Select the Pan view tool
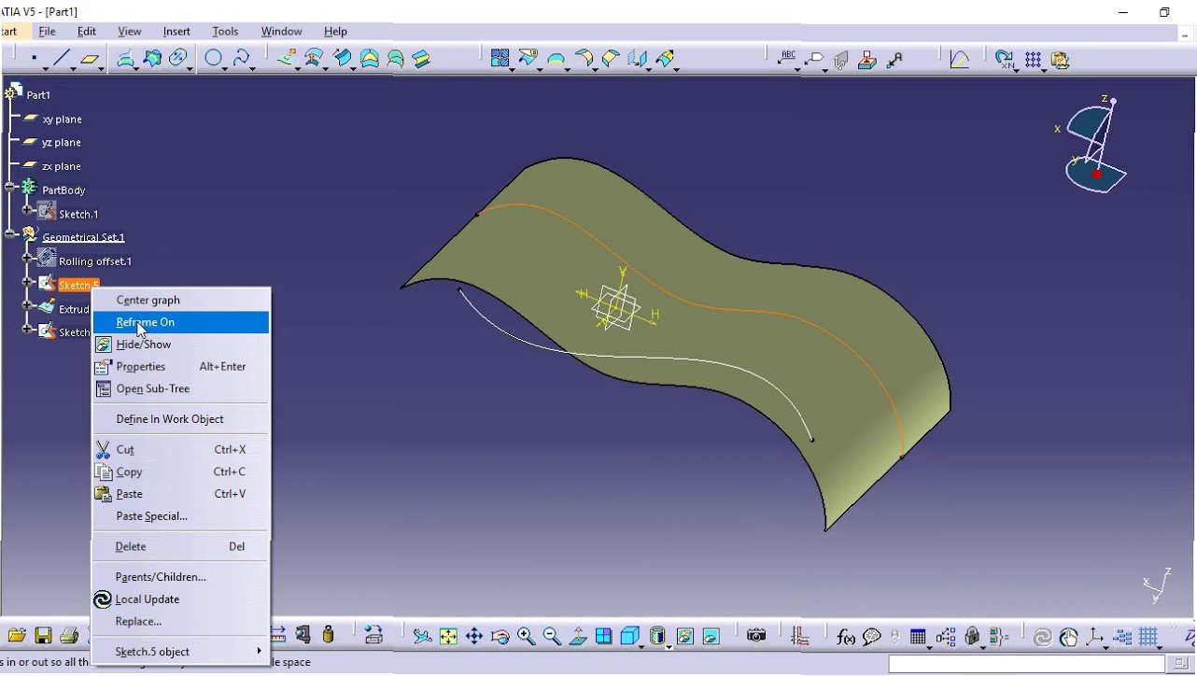1197x676 pixels. (x=473, y=637)
